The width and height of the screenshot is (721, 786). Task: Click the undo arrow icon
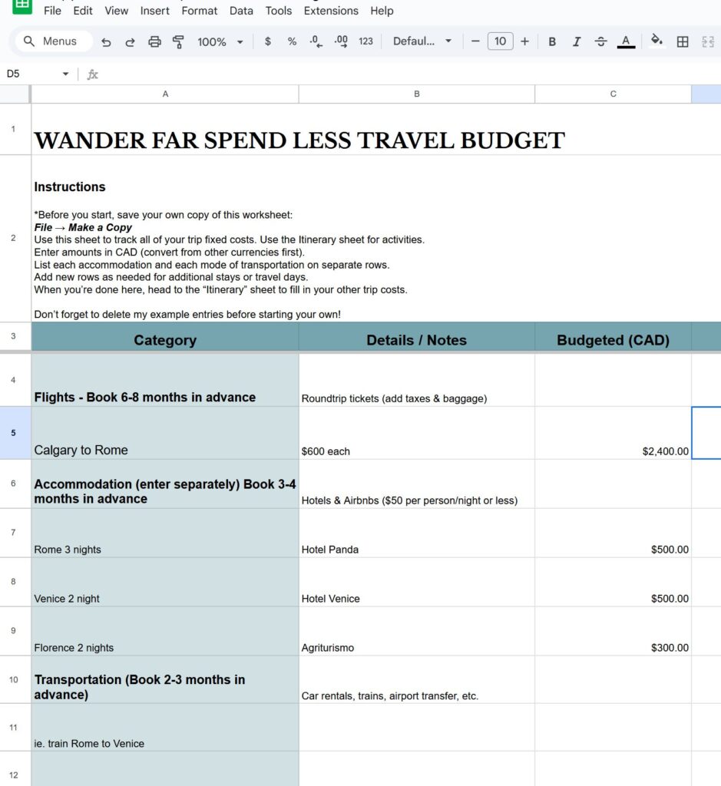point(106,41)
